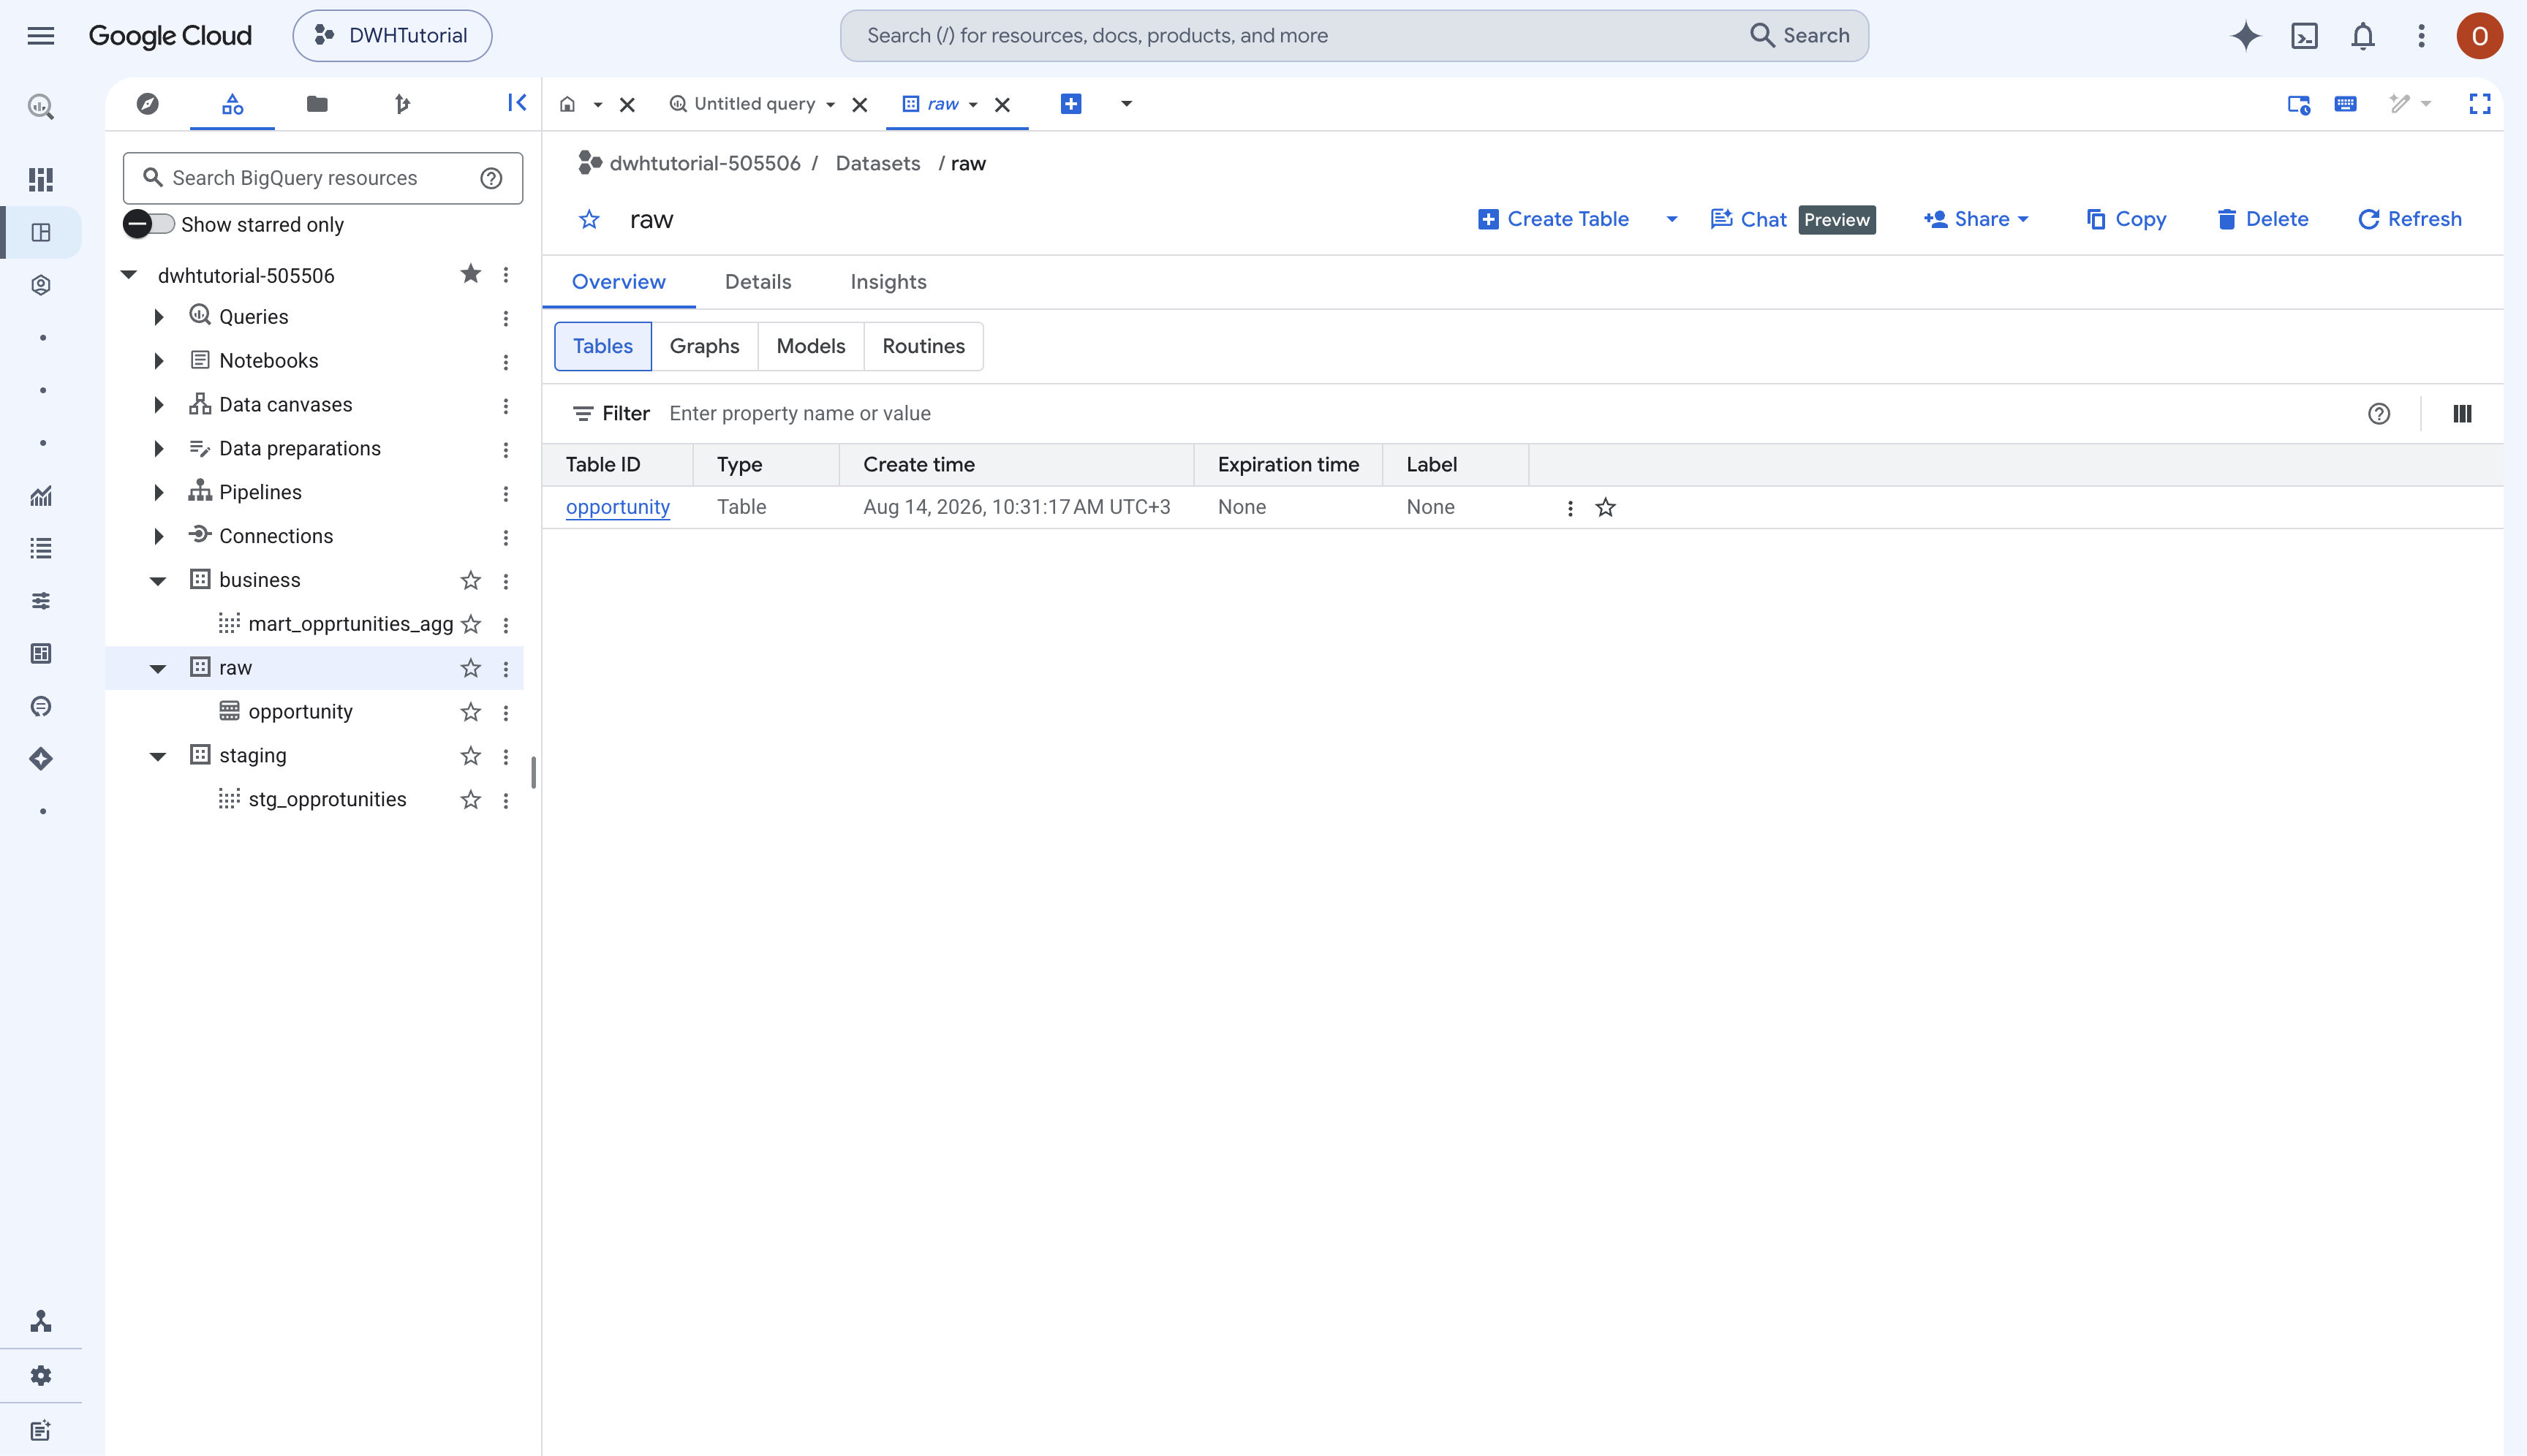This screenshot has width=2527, height=1456.
Task: Open the column display options icon
Action: click(2462, 414)
